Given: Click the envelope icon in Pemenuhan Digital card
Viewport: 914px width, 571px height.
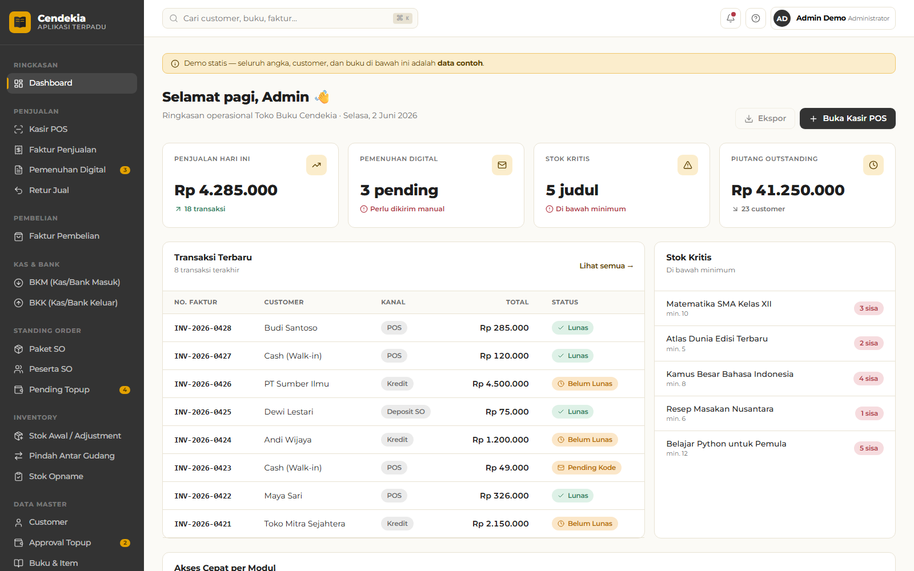Looking at the screenshot, I should click(x=502, y=165).
